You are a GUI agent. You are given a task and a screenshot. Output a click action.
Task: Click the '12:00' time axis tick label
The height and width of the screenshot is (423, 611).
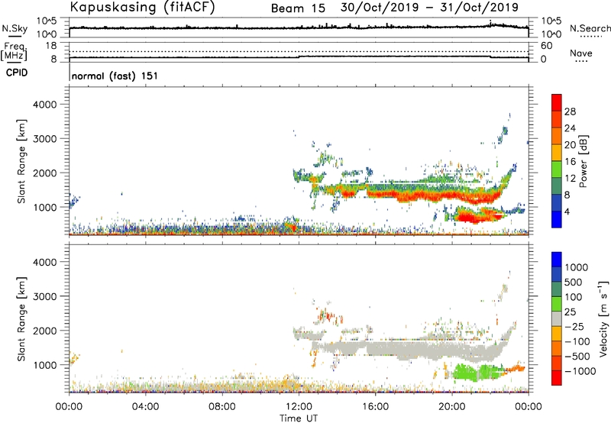click(299, 407)
